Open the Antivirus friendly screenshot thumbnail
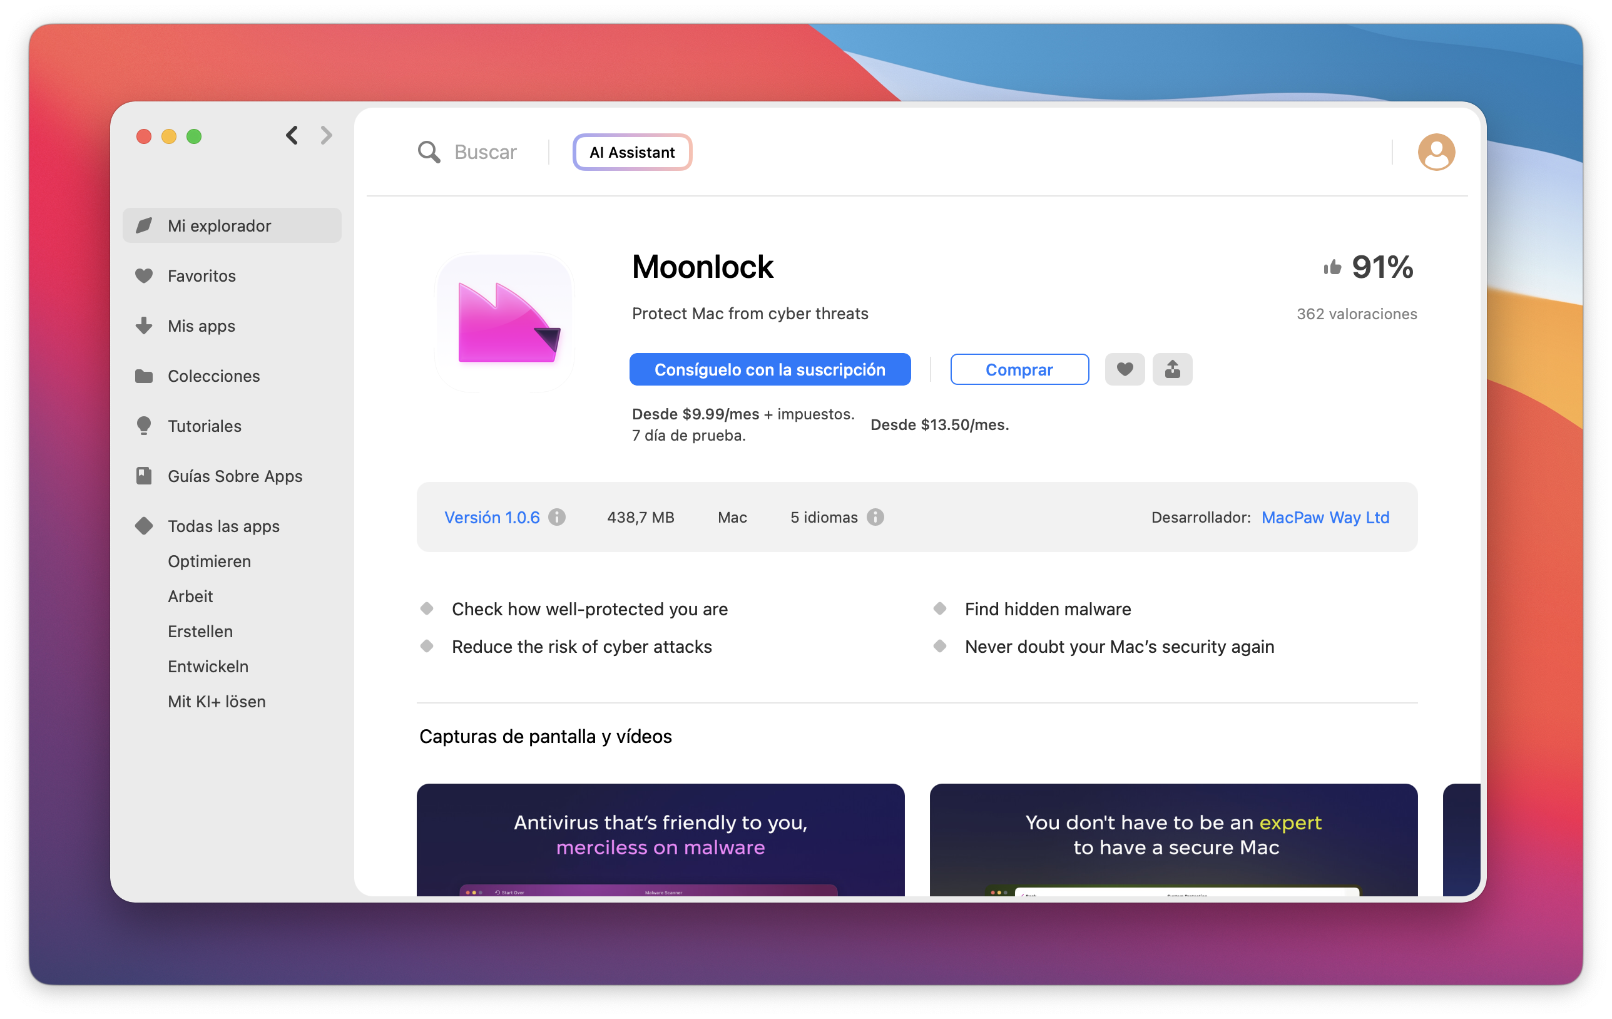The image size is (1612, 1019). click(x=660, y=839)
